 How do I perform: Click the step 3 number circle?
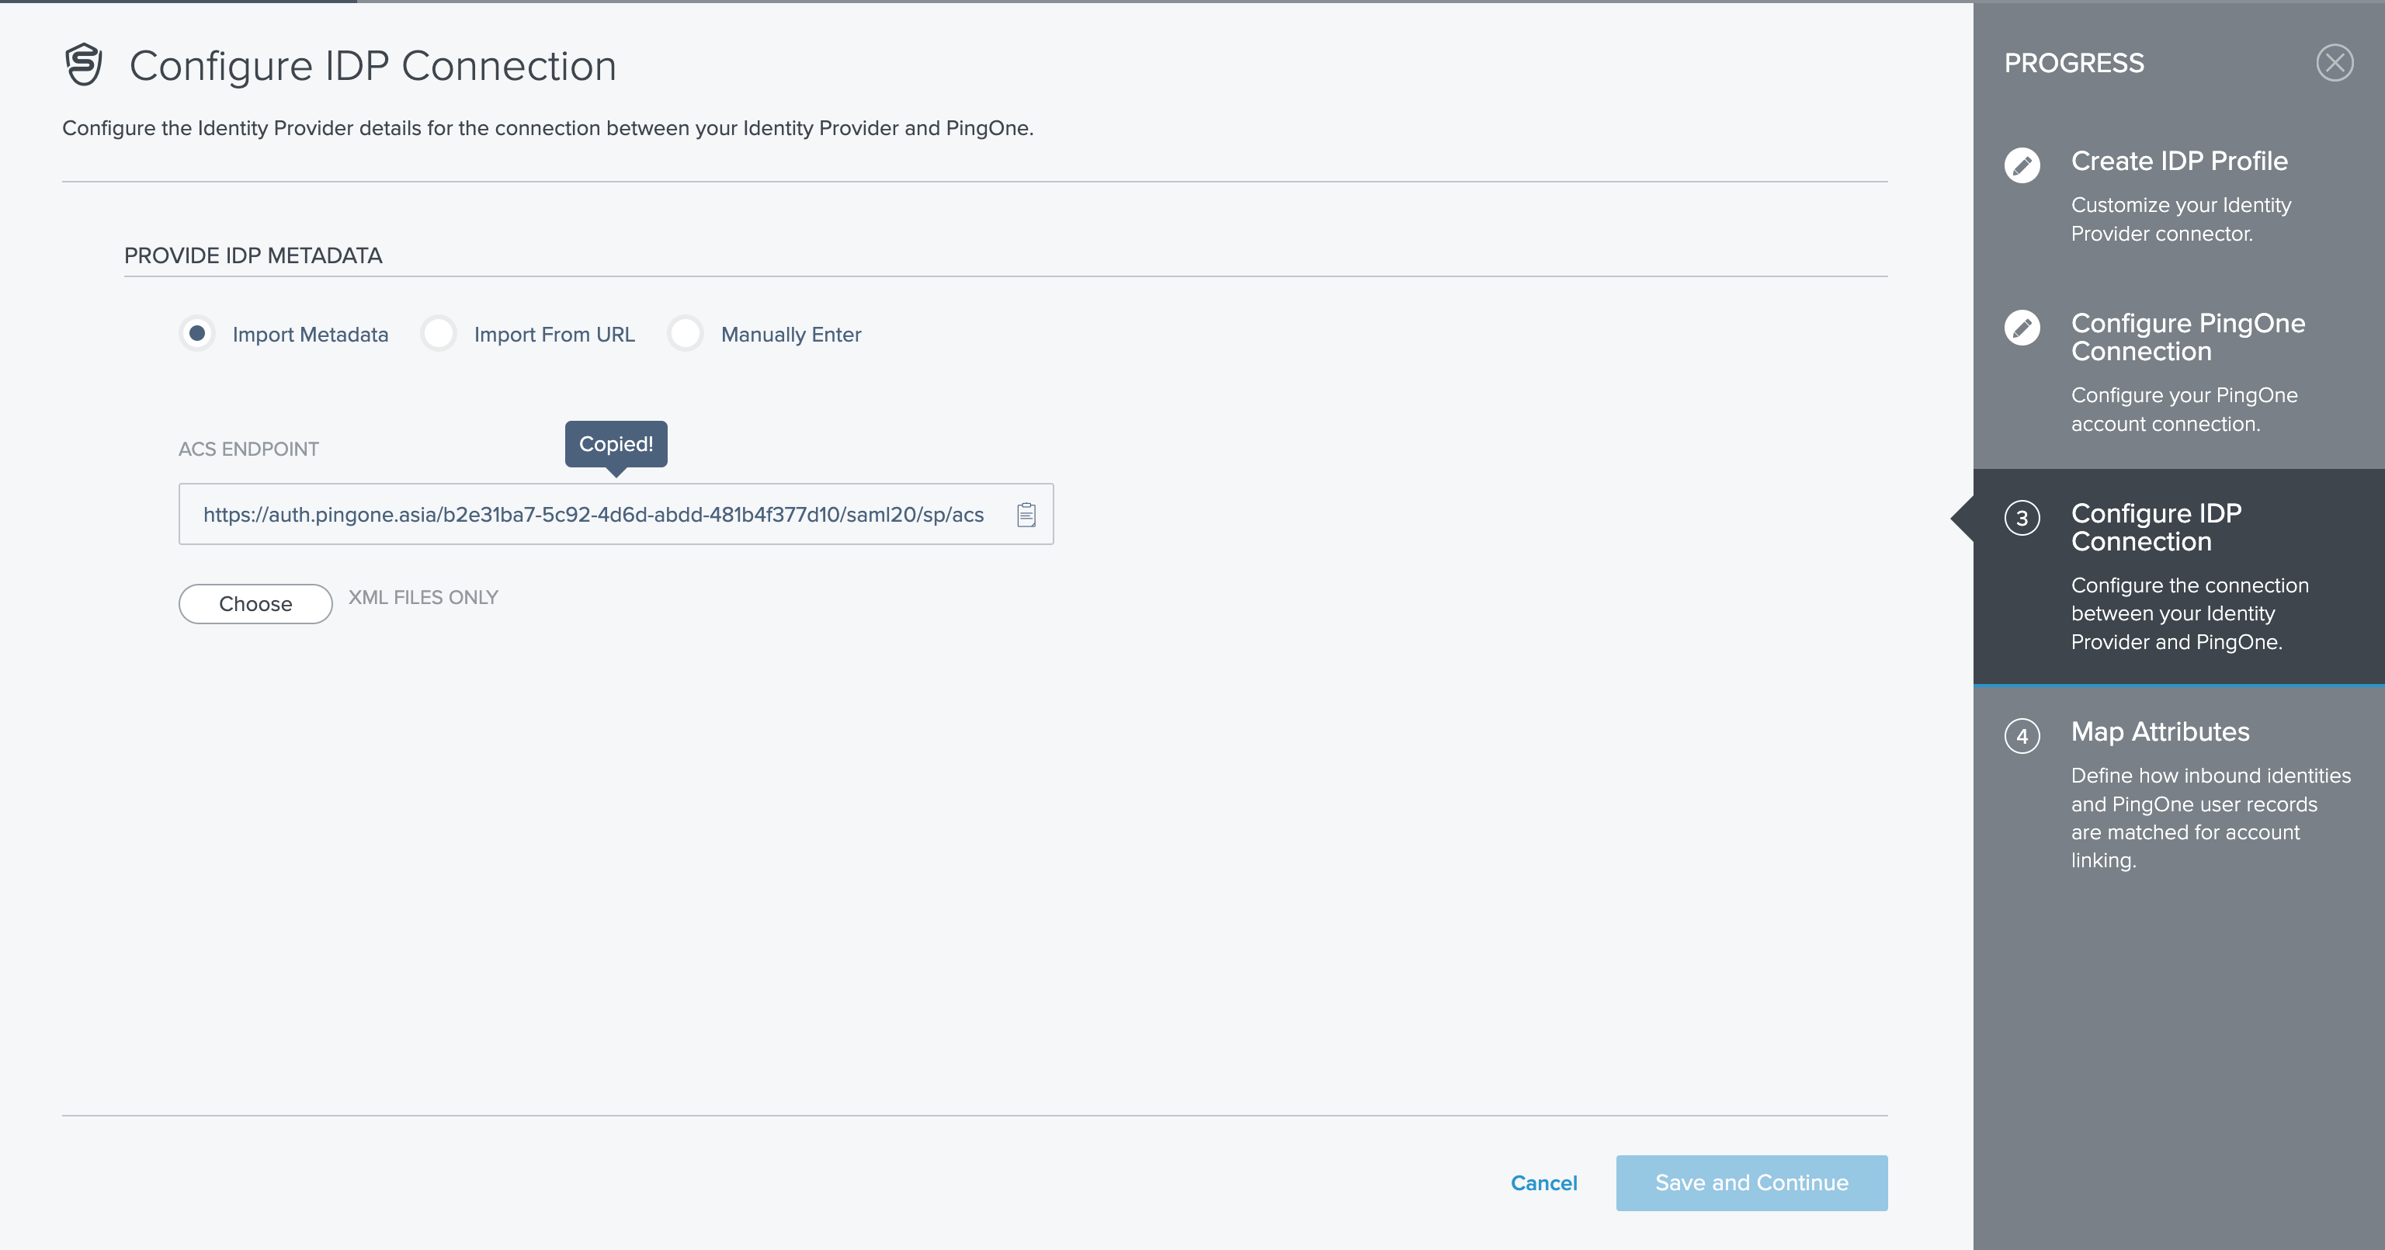click(x=2023, y=519)
